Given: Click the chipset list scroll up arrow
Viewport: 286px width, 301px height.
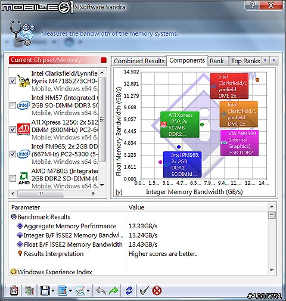Looking at the screenshot, I should tap(102, 73).
